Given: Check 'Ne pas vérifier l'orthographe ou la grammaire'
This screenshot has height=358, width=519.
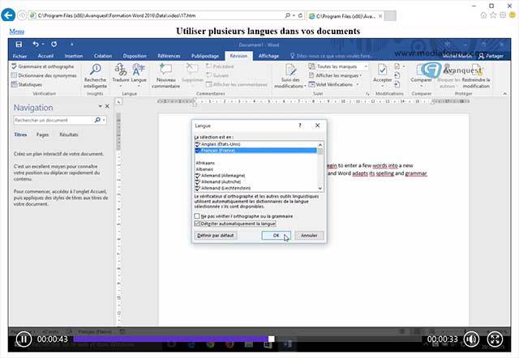Looking at the screenshot, I should (198, 216).
